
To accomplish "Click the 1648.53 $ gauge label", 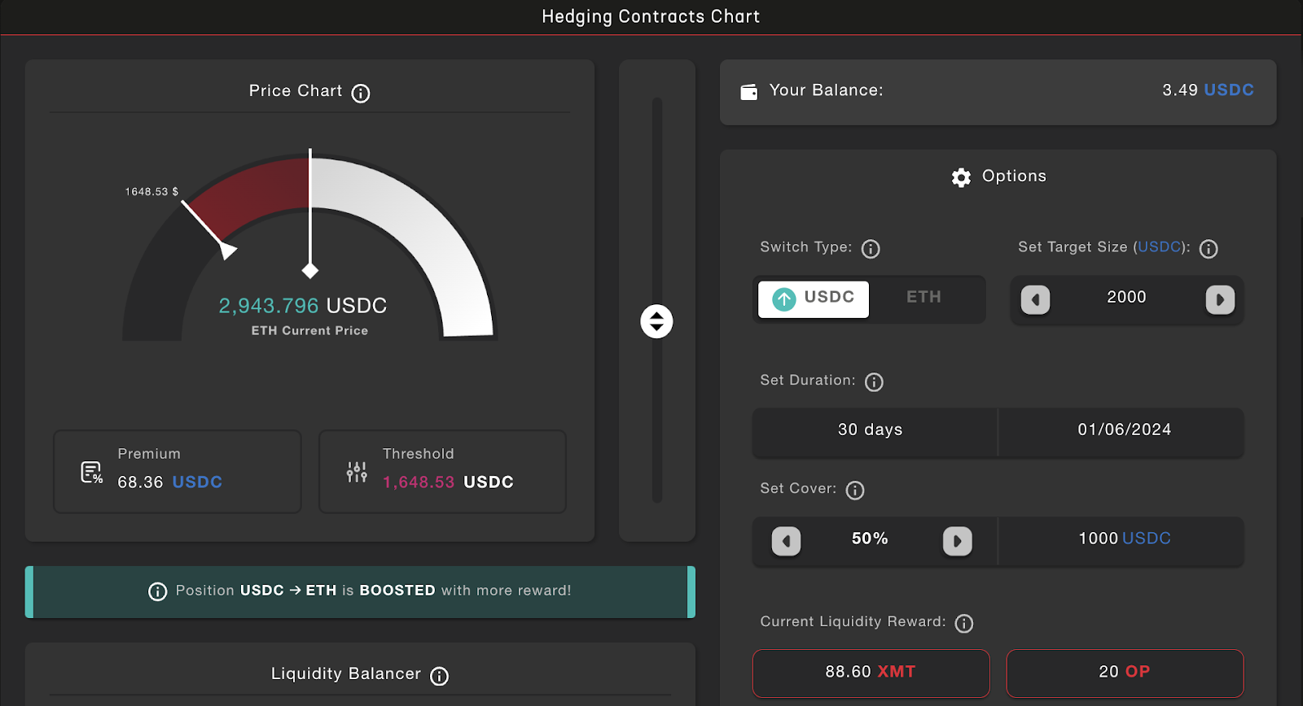I will (151, 192).
